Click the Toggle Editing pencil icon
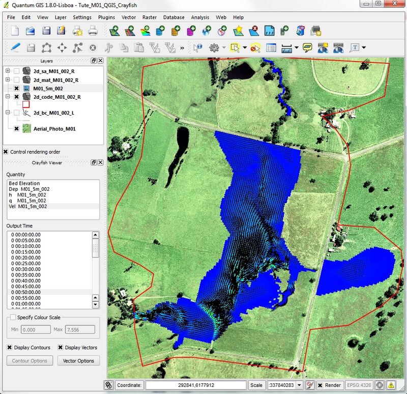Image resolution: width=407 pixels, height=394 pixels. click(15, 48)
